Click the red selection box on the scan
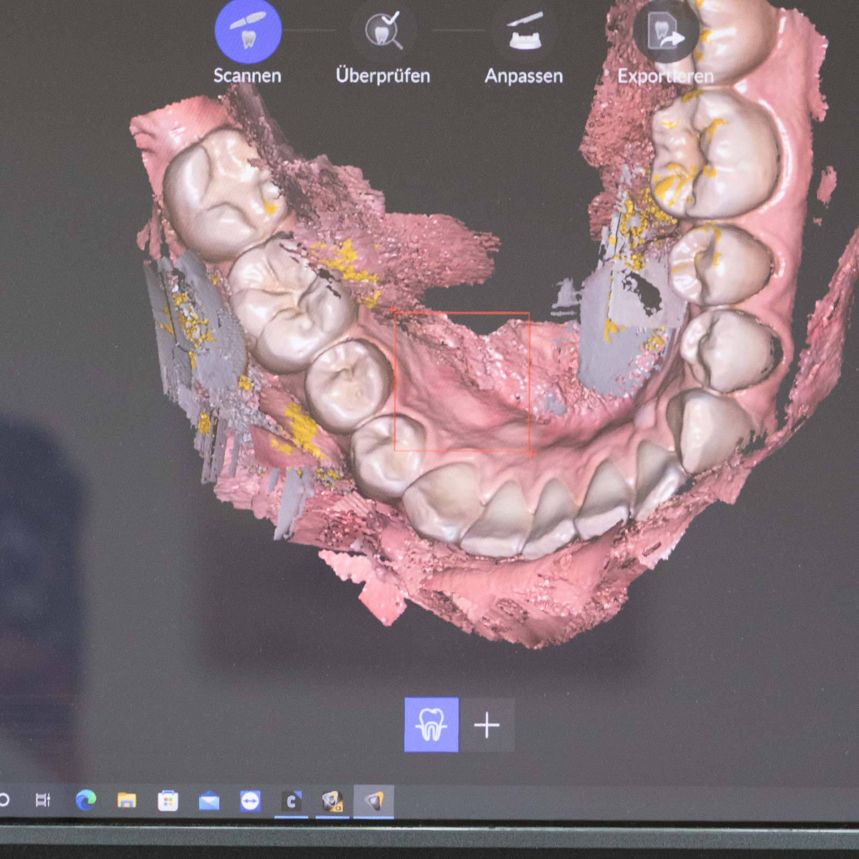The height and width of the screenshot is (859, 859). [462, 382]
